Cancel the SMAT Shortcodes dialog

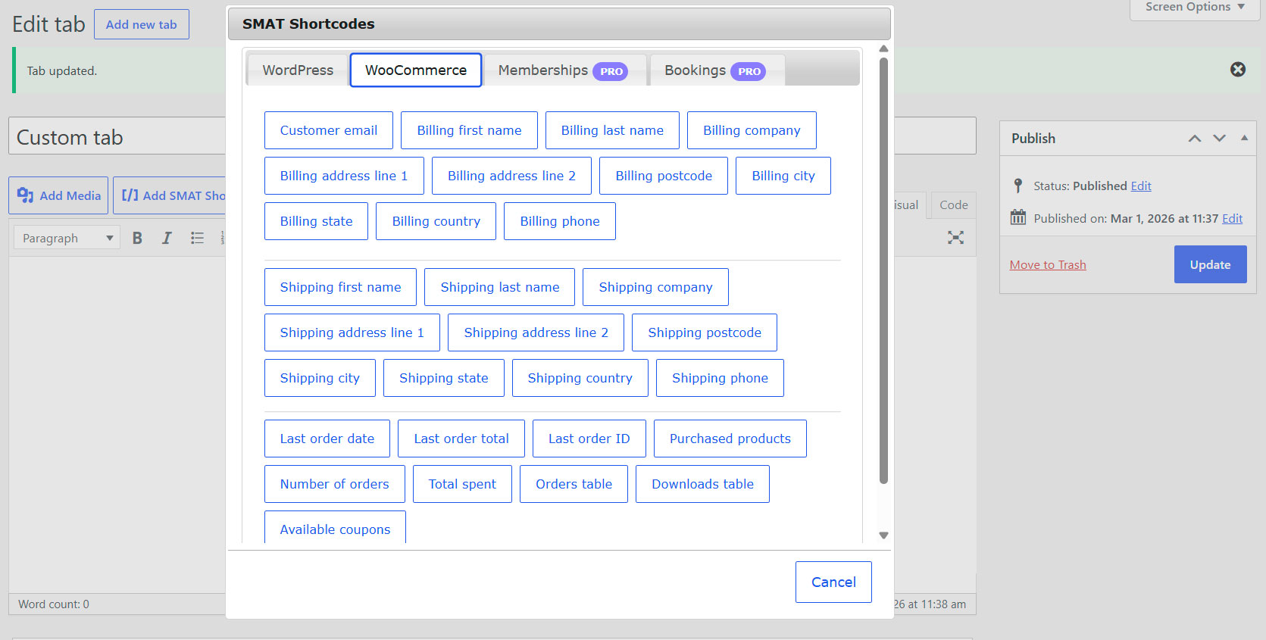click(x=833, y=582)
